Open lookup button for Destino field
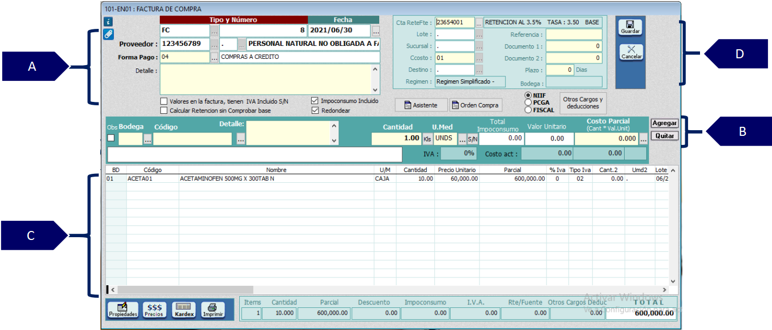 (x=479, y=70)
